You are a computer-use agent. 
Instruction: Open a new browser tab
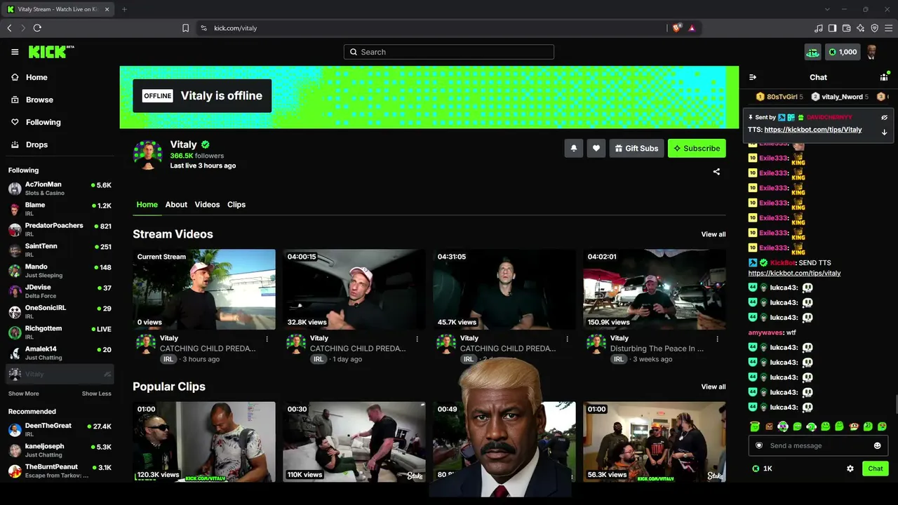click(124, 9)
